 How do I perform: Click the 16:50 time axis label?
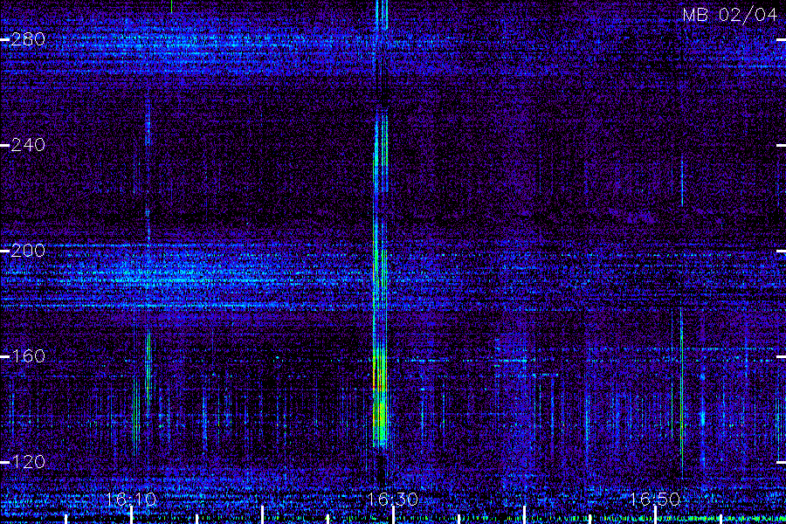pyautogui.click(x=655, y=499)
